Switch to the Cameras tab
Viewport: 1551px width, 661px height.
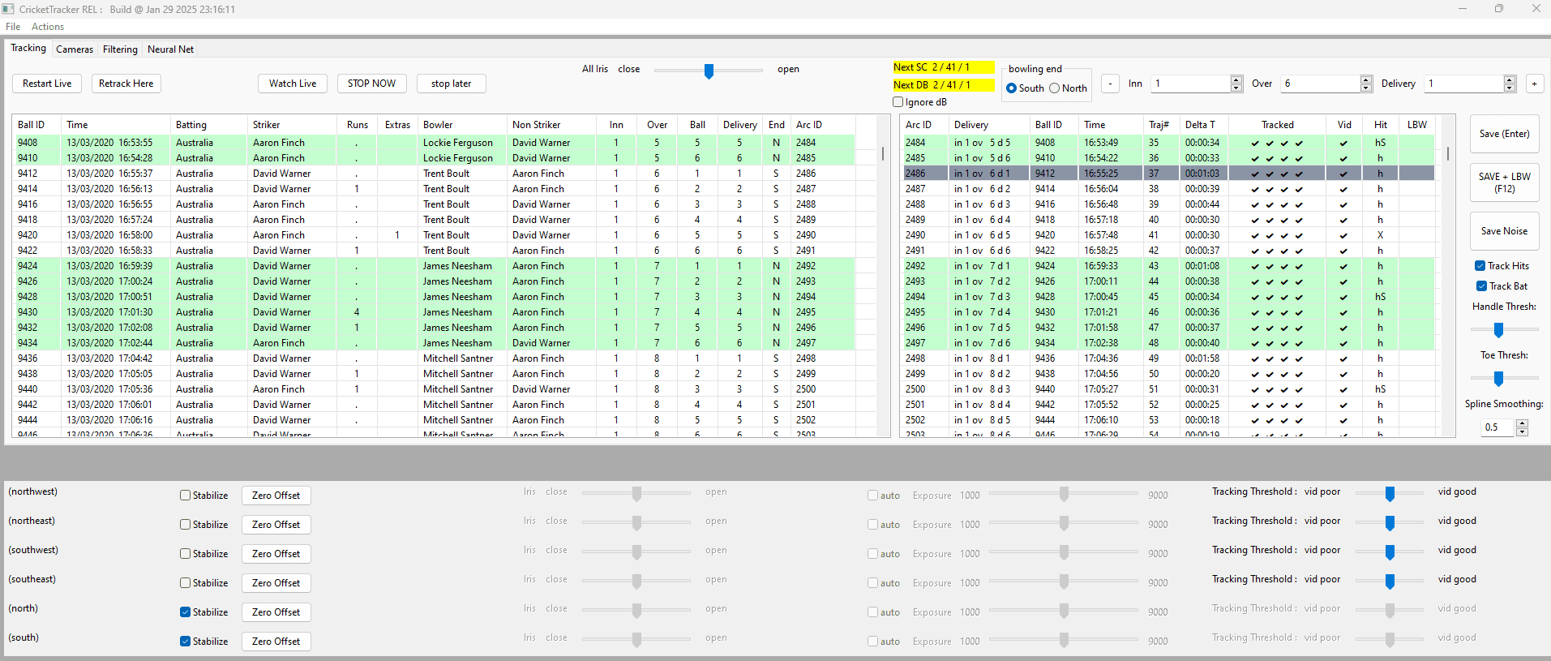click(75, 49)
